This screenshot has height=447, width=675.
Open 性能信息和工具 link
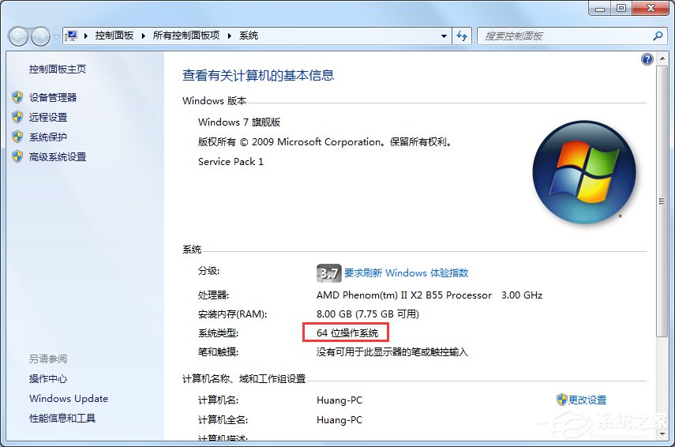coord(62,418)
